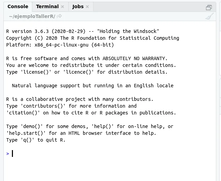Click the 'license()' text in the console

[36, 72]
